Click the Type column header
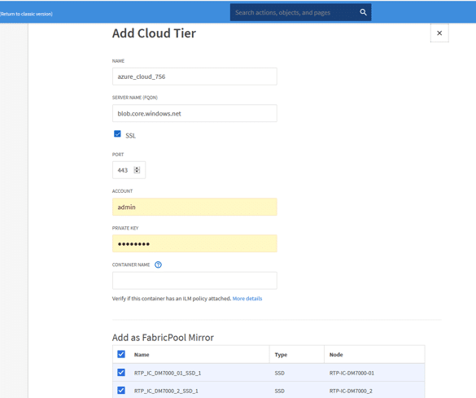 pyautogui.click(x=281, y=355)
